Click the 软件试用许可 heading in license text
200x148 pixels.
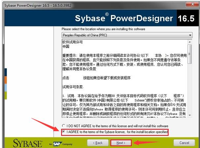(73, 42)
